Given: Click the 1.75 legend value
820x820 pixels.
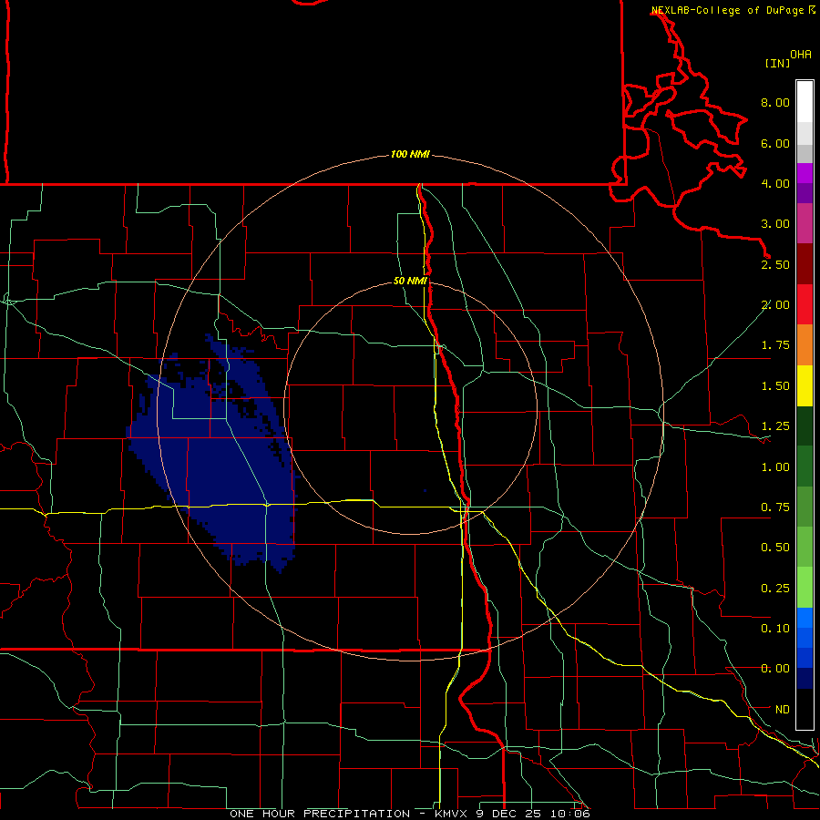Looking at the screenshot, I should pyautogui.click(x=775, y=345).
